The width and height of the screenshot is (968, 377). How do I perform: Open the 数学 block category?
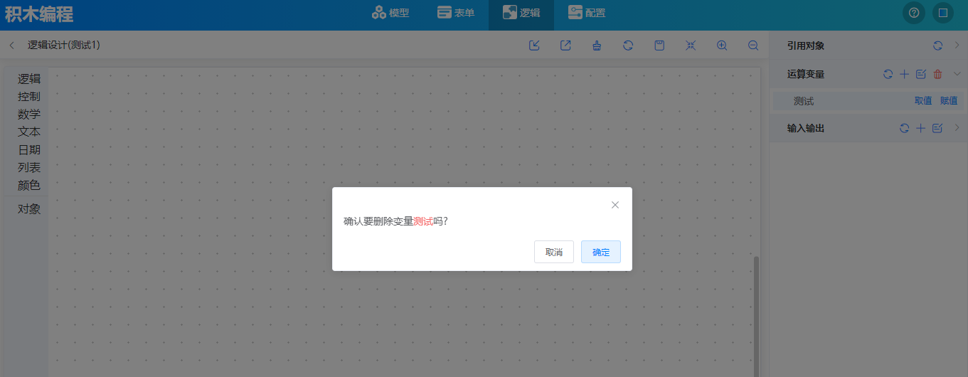[28, 115]
